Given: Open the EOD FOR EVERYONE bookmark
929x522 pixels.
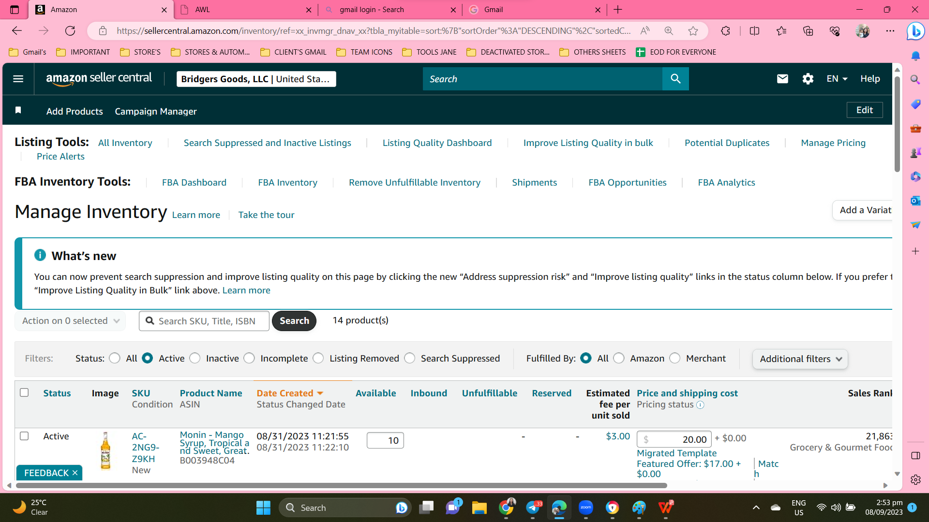Looking at the screenshot, I should [x=676, y=52].
